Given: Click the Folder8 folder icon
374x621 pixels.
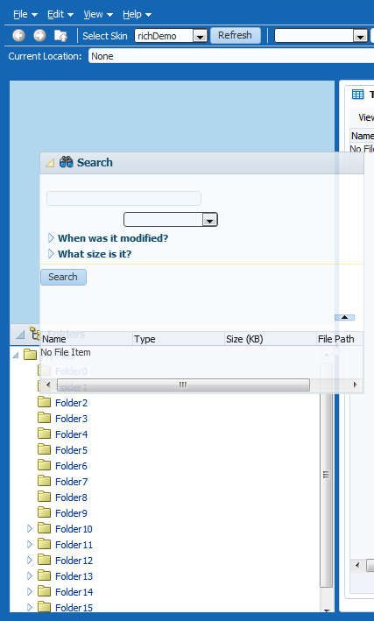Looking at the screenshot, I should tap(44, 497).
